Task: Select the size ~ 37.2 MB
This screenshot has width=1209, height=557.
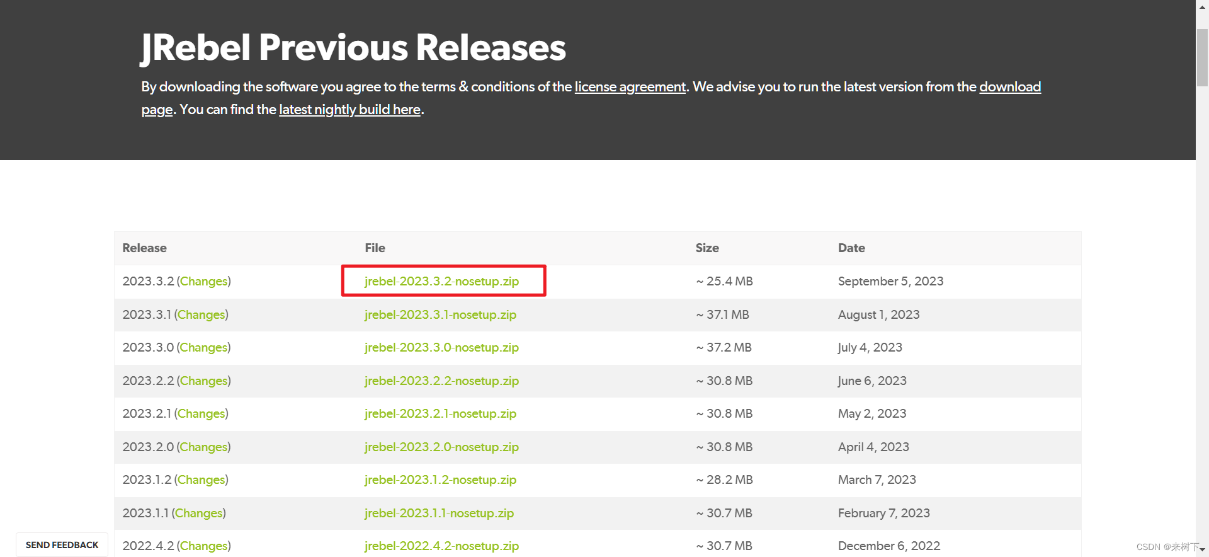Action: tap(724, 347)
